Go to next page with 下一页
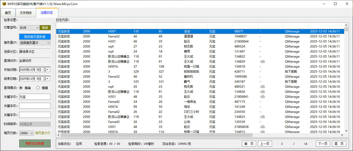Image resolution: width=353 pixels, height=151 pixels. click(323, 144)
